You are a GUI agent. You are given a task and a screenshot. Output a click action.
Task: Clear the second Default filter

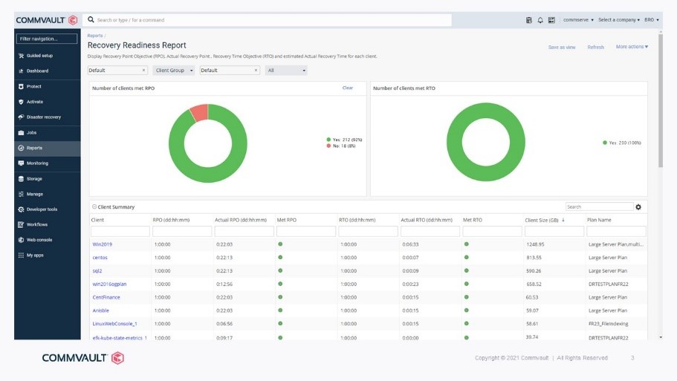(256, 71)
